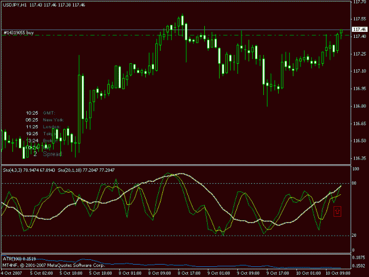Click the GMT clock time 10:25

point(32,113)
